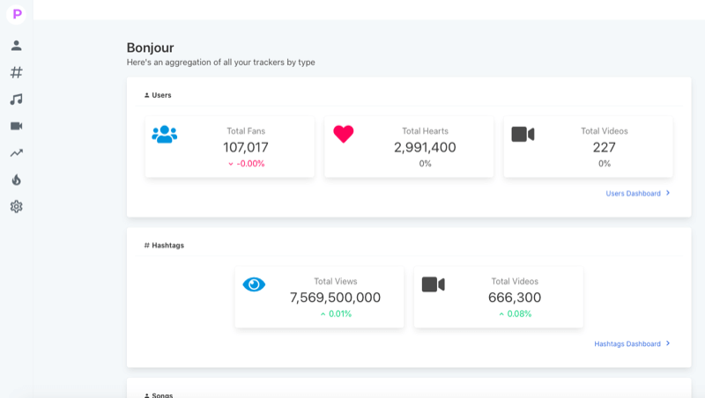
Task: Click the Total Hearts value 2,991,400
Action: 425,147
